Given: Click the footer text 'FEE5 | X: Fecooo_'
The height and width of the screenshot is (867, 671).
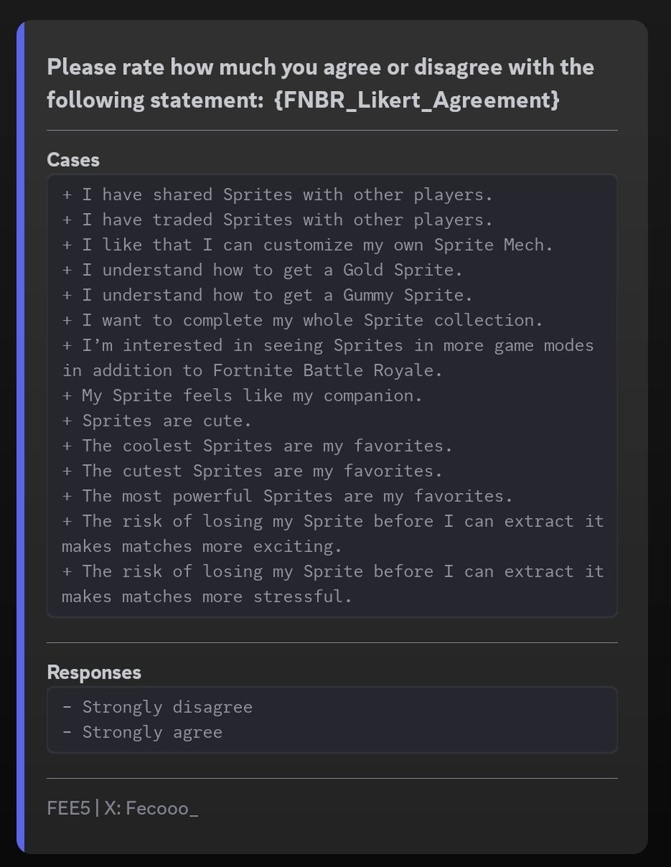Looking at the screenshot, I should click(122, 808).
